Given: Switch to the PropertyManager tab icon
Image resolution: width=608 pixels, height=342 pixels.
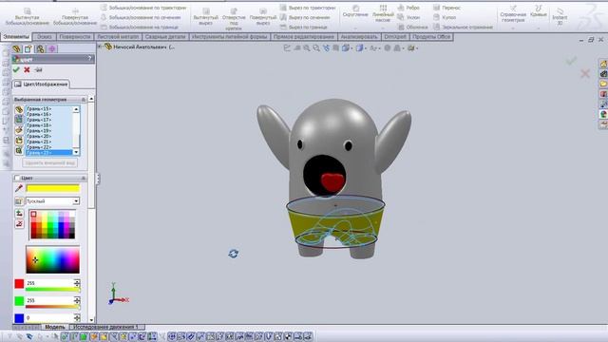Looking at the screenshot, I should tap(28, 48).
